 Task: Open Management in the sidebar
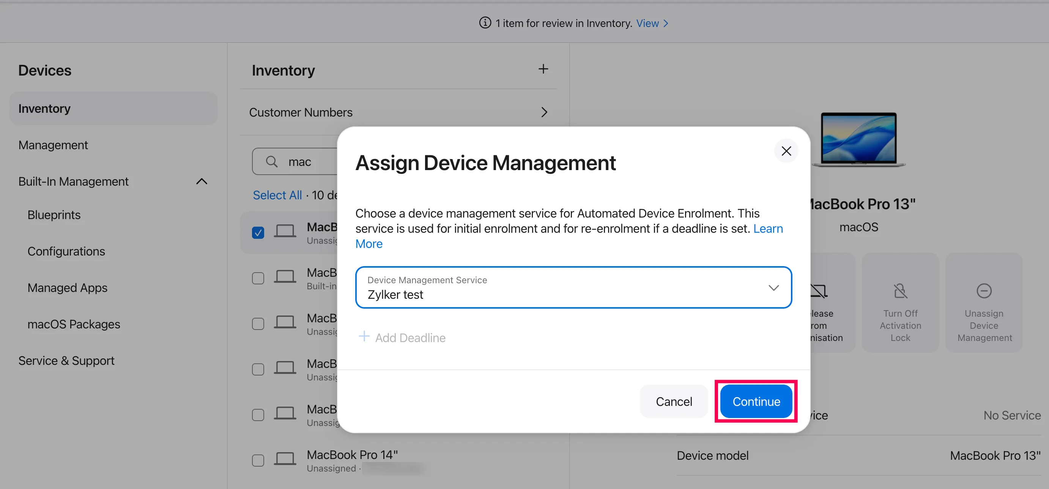[53, 145]
